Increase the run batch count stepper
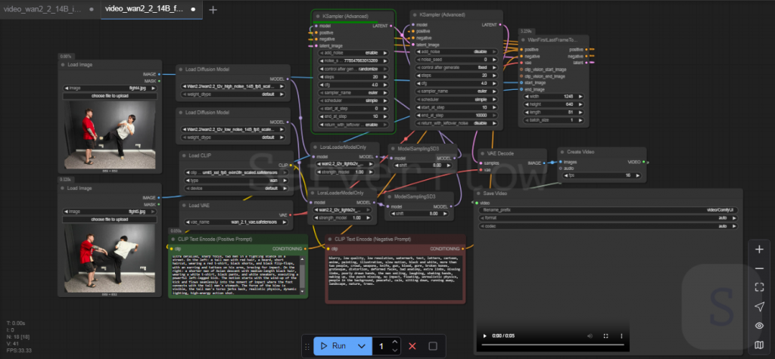Viewport: 775px width, 359px height. pos(394,342)
